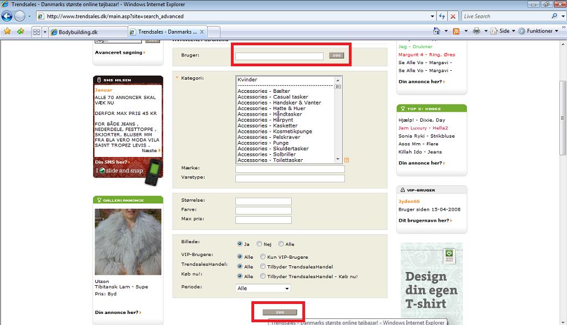Click the Søg button beside Bruger field
This screenshot has width=567, height=325.
(336, 55)
